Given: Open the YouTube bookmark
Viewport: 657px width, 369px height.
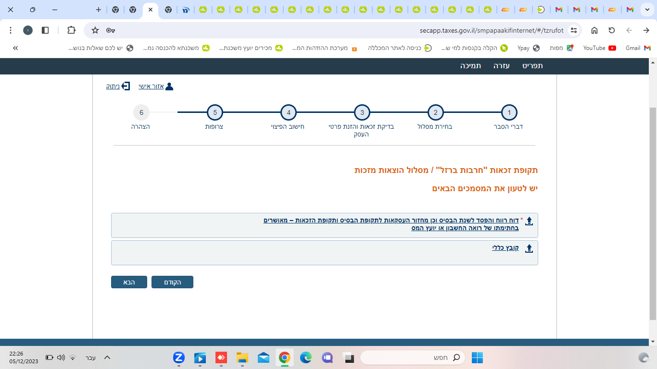Looking at the screenshot, I should pyautogui.click(x=599, y=48).
